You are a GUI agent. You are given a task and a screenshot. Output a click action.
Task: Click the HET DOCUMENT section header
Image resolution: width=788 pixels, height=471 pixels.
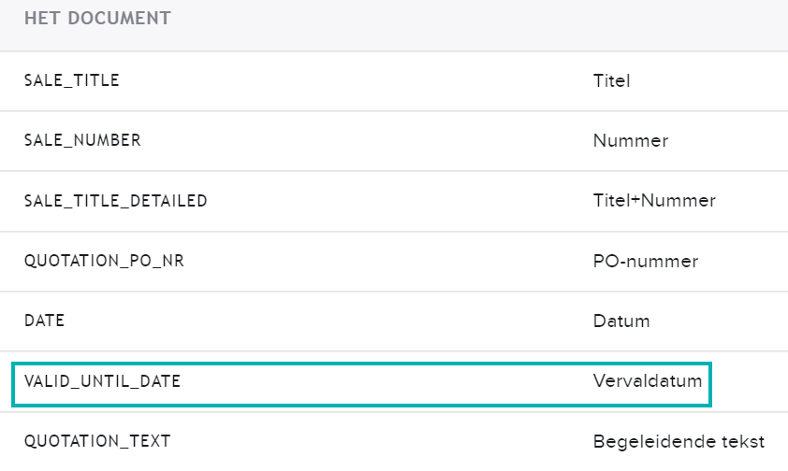[97, 19]
